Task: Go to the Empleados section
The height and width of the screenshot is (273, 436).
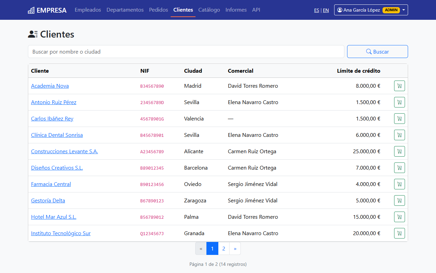Action: pyautogui.click(x=88, y=10)
